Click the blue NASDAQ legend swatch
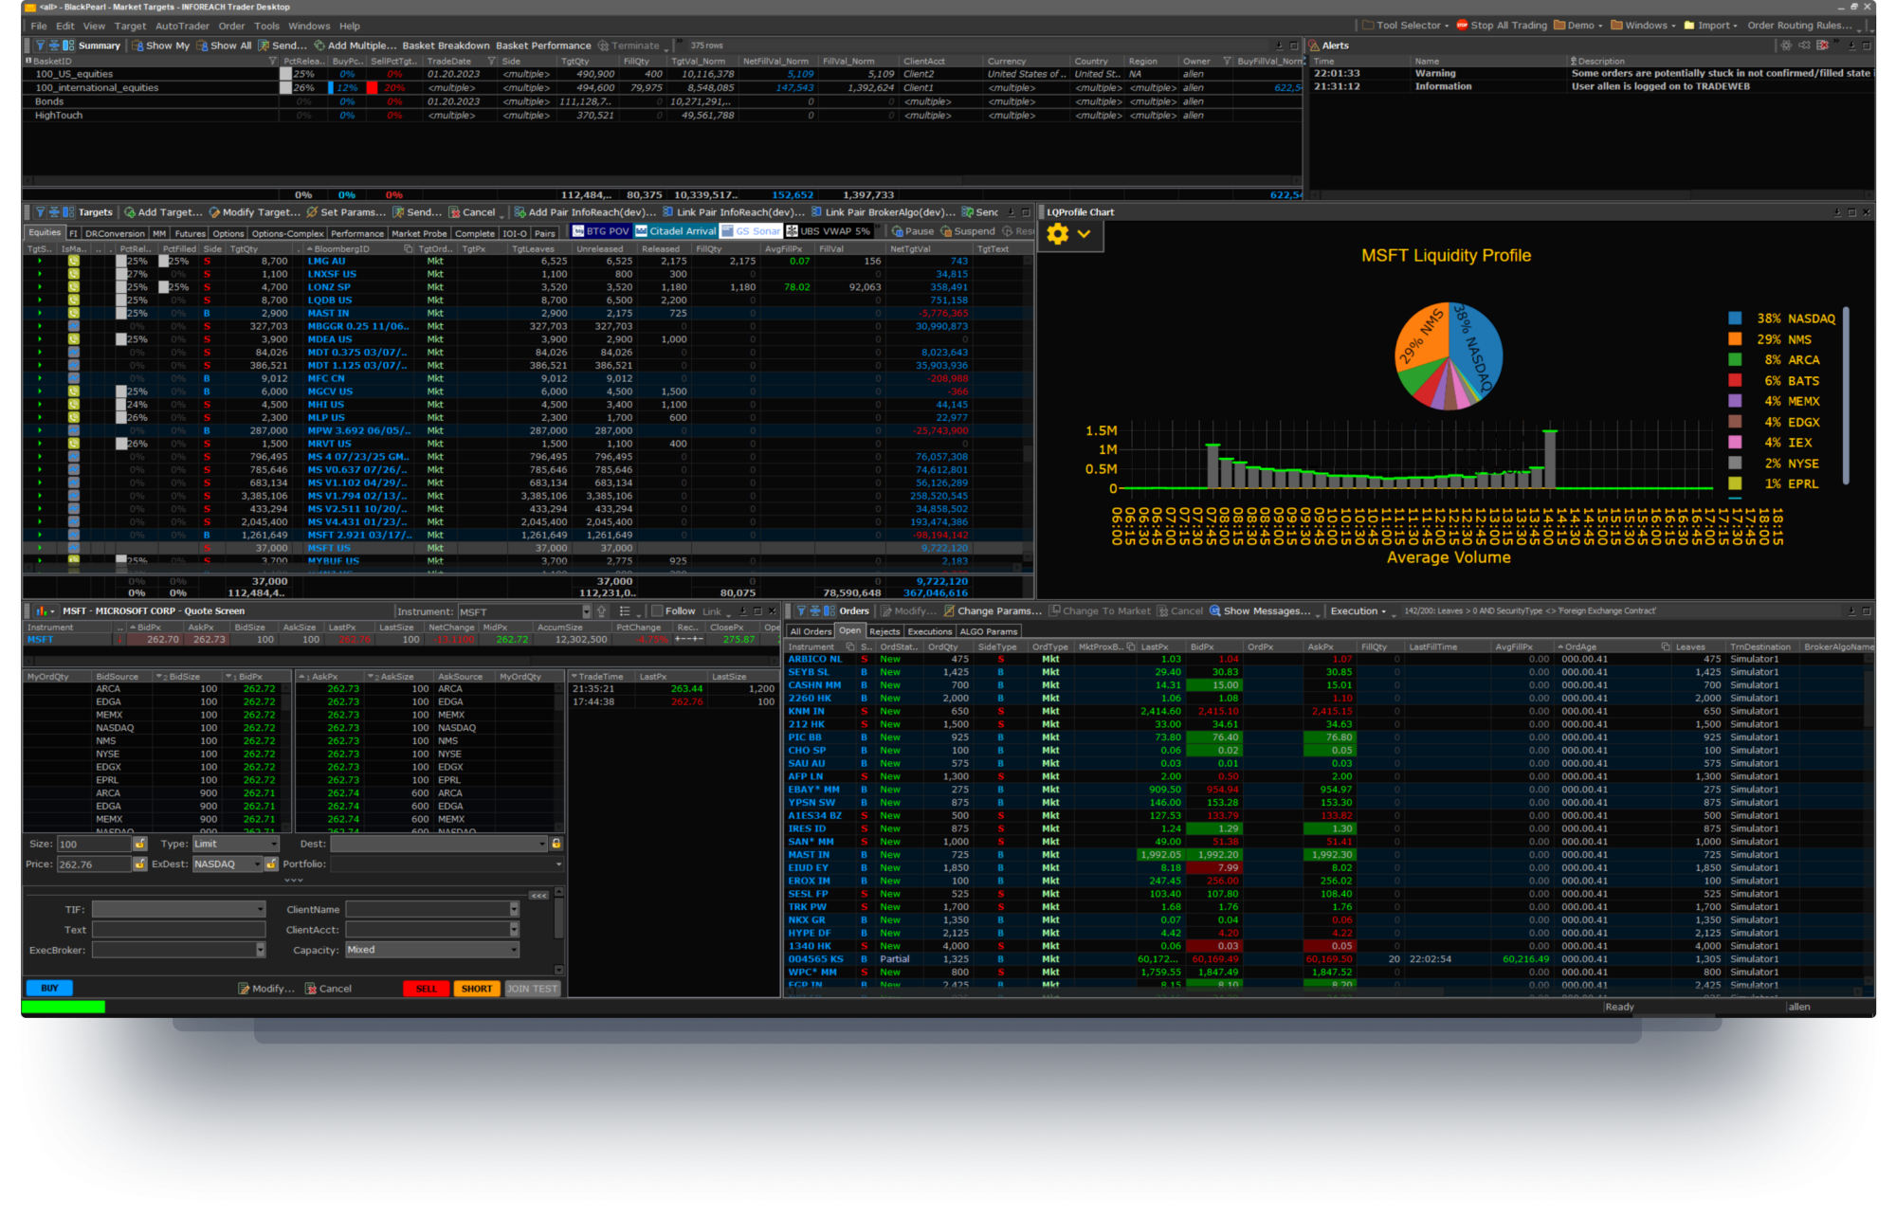Viewport: 1896px width, 1219px height. click(1735, 318)
